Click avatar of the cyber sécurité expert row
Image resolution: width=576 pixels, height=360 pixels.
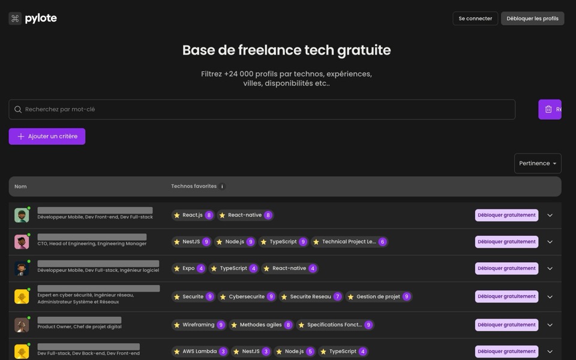tap(22, 296)
